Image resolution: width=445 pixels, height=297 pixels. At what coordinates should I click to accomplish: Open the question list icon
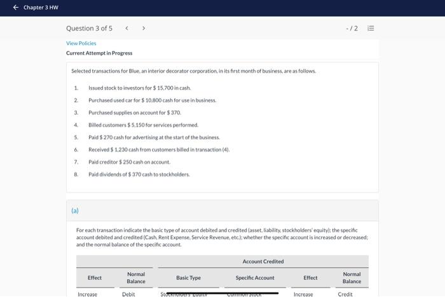click(x=371, y=28)
